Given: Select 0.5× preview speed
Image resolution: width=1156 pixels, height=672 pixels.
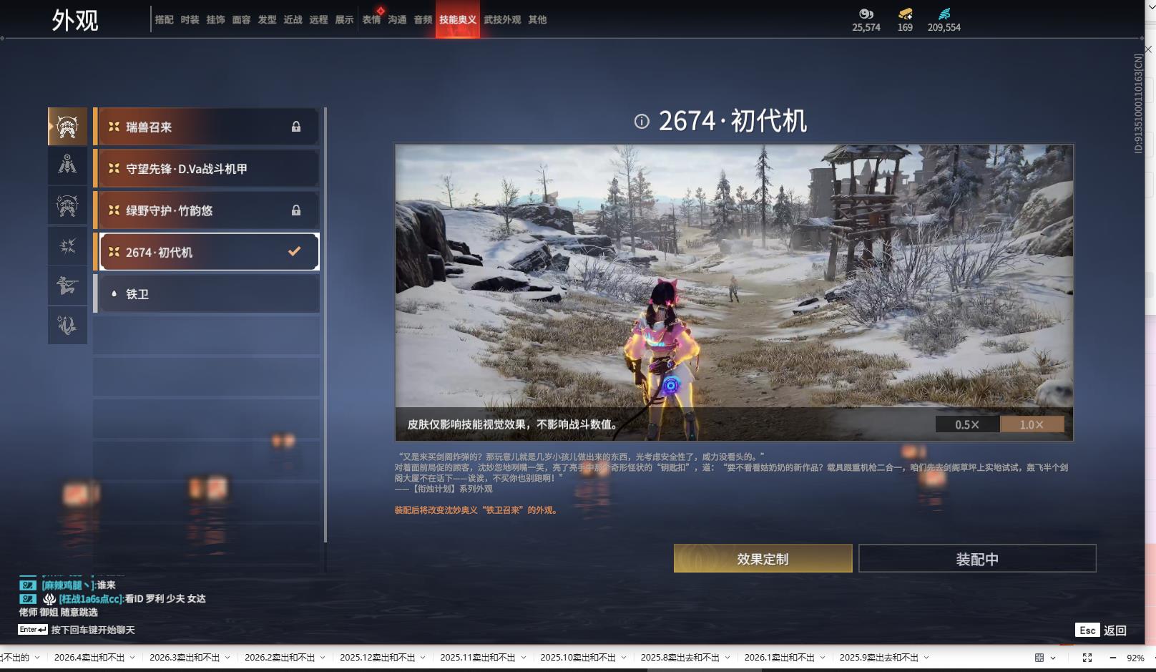Looking at the screenshot, I should click(x=967, y=424).
